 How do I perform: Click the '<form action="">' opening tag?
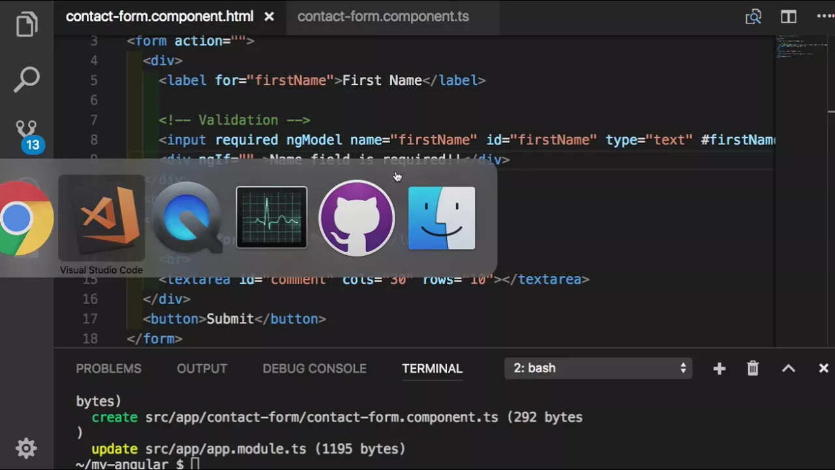tap(190, 40)
